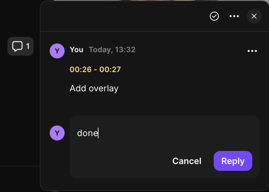The width and height of the screenshot is (269, 192).
Task: Jump to end timecode 00:27
Action: (x=110, y=69)
